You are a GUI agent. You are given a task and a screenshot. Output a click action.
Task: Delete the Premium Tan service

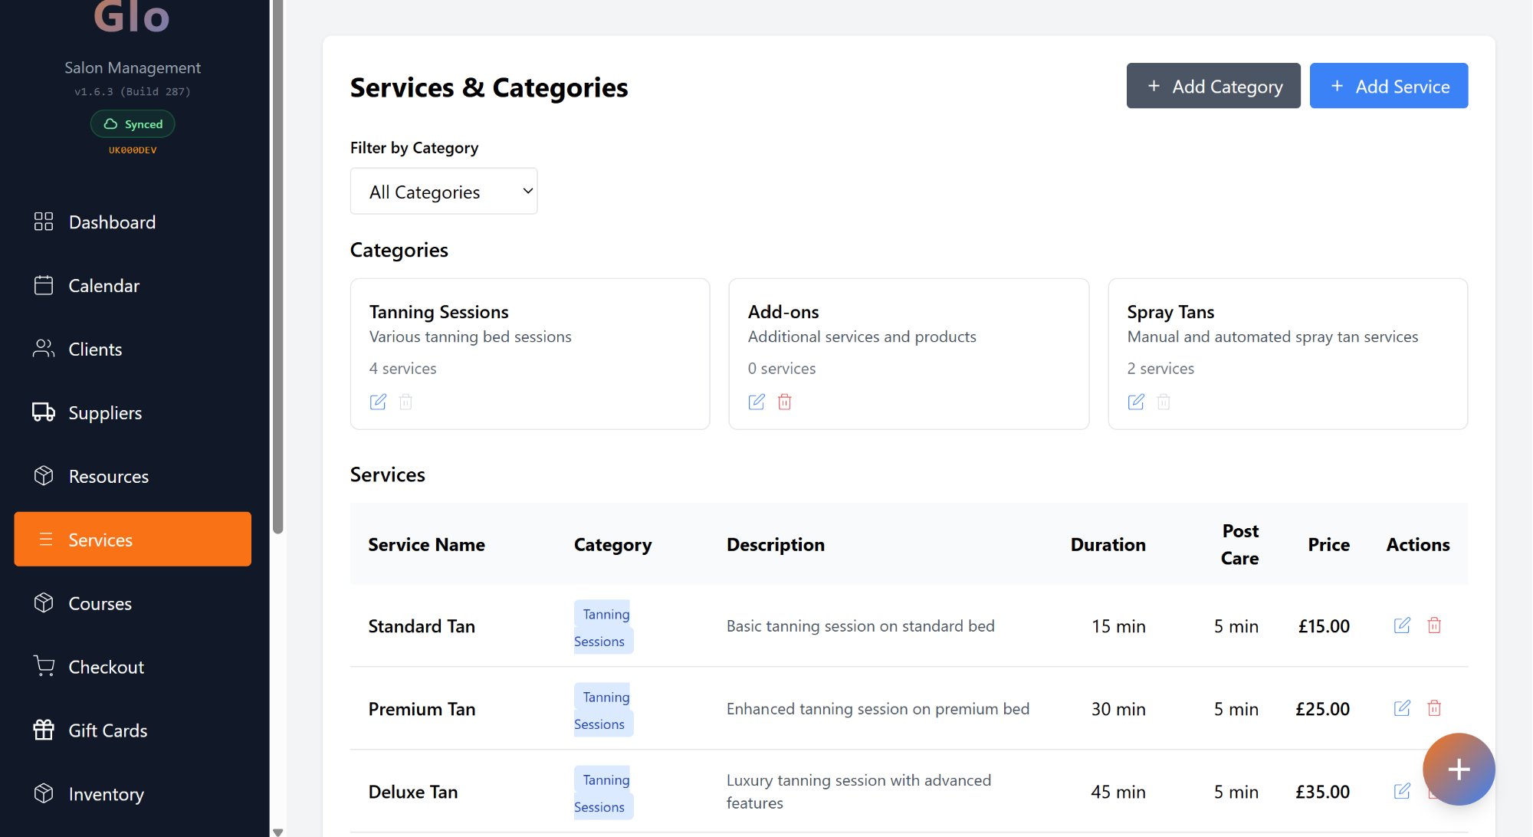(1434, 708)
